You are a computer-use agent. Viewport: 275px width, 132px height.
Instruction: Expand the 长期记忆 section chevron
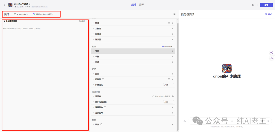pos(93,85)
